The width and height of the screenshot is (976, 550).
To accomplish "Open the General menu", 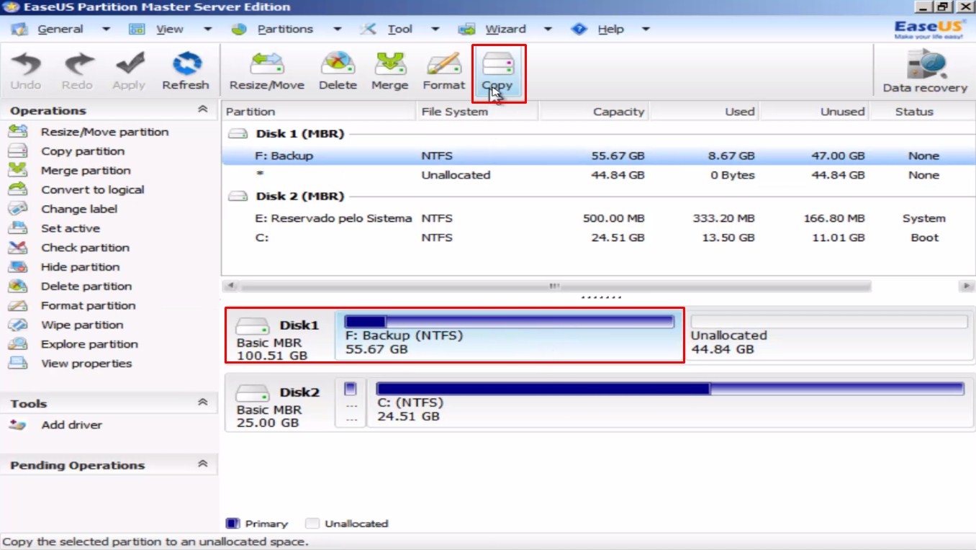I will pos(60,30).
